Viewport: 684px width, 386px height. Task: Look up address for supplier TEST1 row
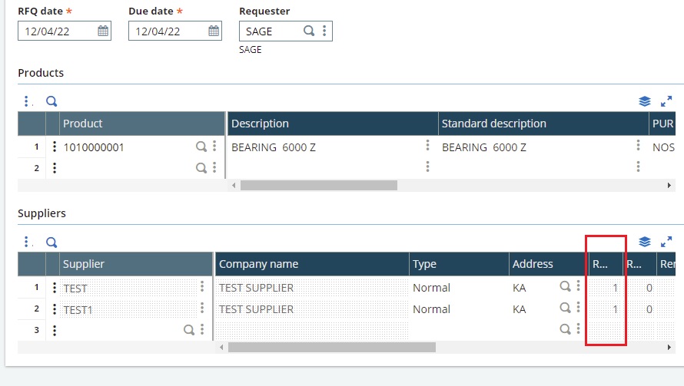pos(565,308)
